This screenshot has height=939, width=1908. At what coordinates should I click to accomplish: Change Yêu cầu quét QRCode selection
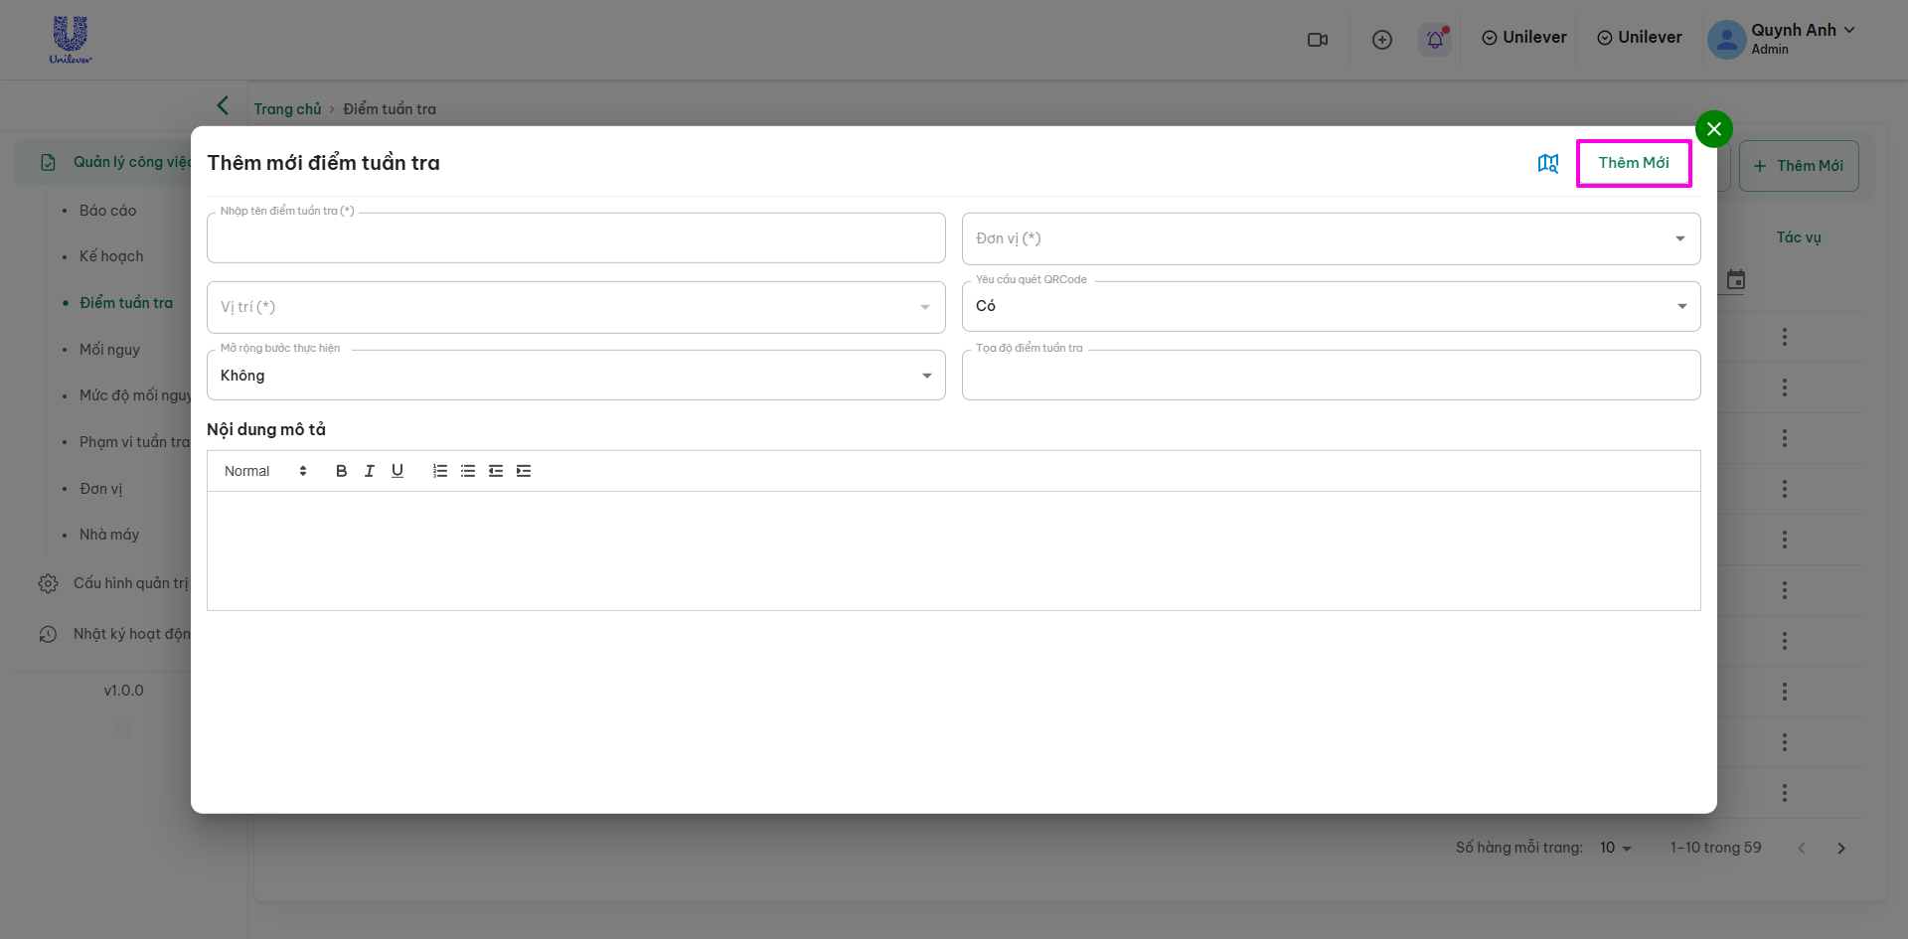click(1330, 306)
